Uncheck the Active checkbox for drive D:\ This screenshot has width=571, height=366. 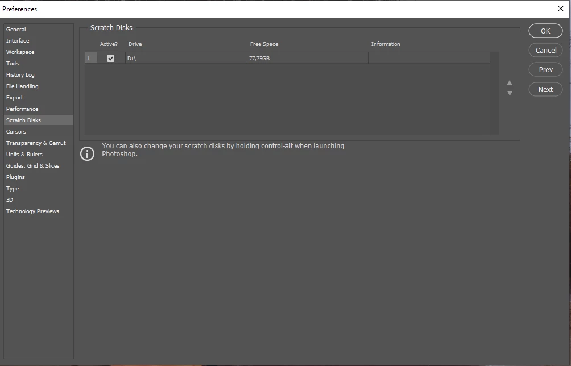[x=110, y=58]
